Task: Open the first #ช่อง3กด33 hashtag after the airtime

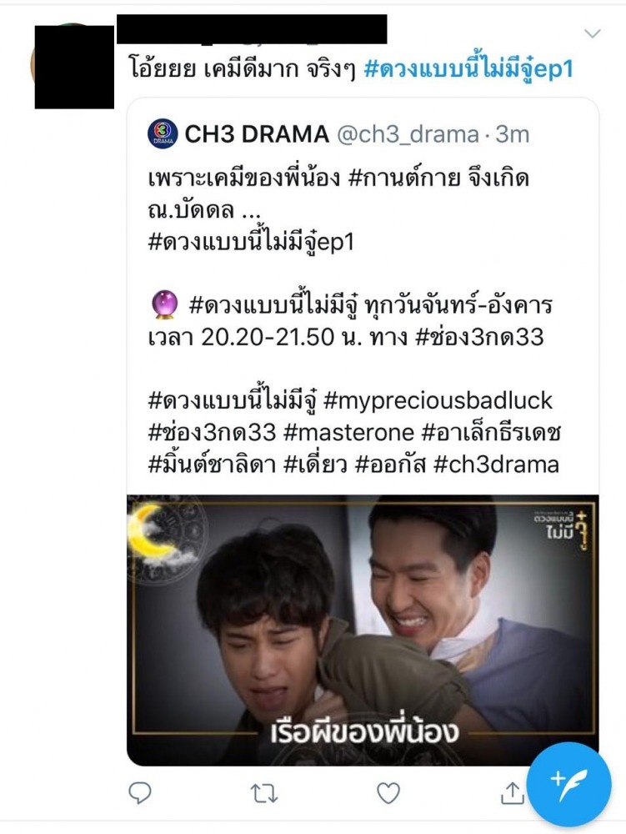Action: coord(478,337)
